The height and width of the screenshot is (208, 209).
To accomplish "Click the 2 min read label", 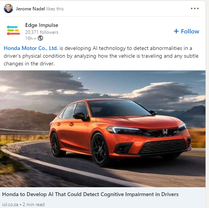I will click(x=33, y=205).
